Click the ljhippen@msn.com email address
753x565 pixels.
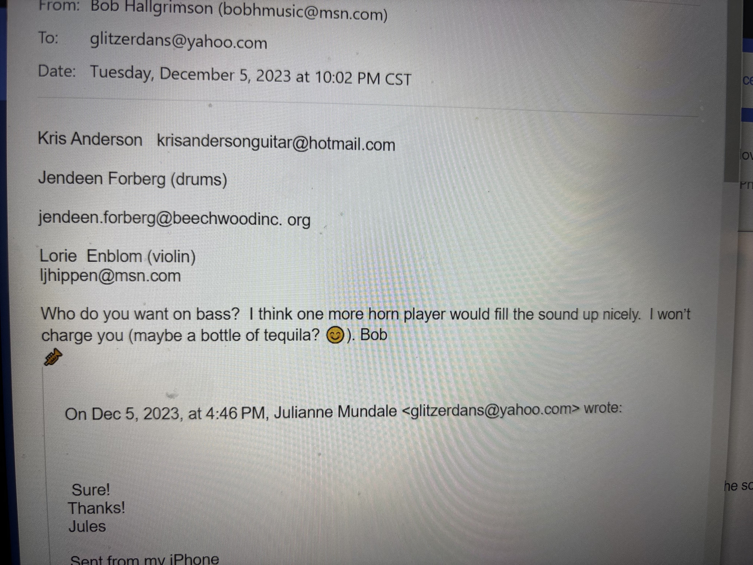point(110,276)
